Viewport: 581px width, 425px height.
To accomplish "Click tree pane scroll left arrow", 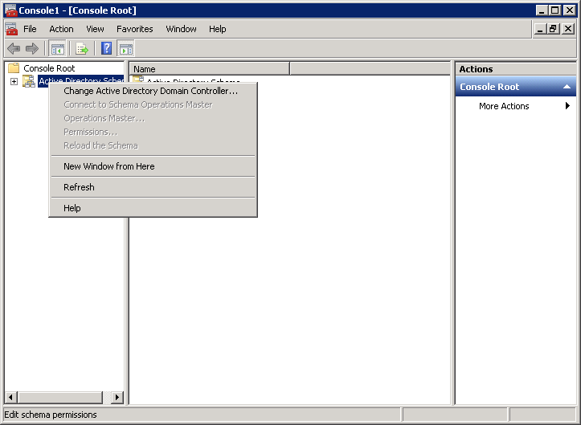I will [x=10, y=397].
